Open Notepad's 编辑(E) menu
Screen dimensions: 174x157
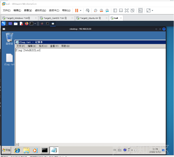click(32, 46)
